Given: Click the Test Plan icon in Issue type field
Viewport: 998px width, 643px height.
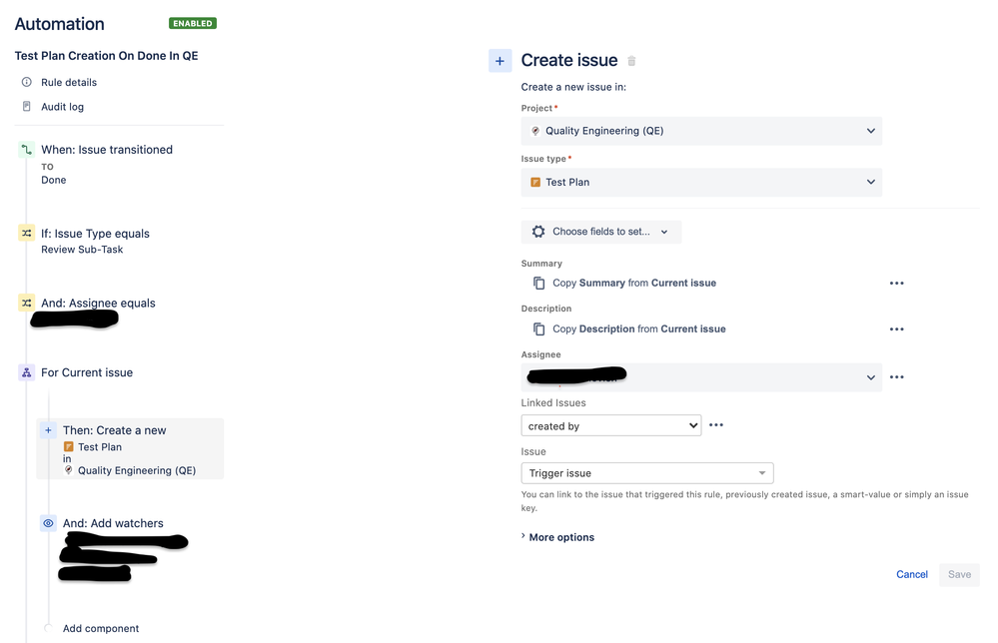Looking at the screenshot, I should [x=535, y=182].
